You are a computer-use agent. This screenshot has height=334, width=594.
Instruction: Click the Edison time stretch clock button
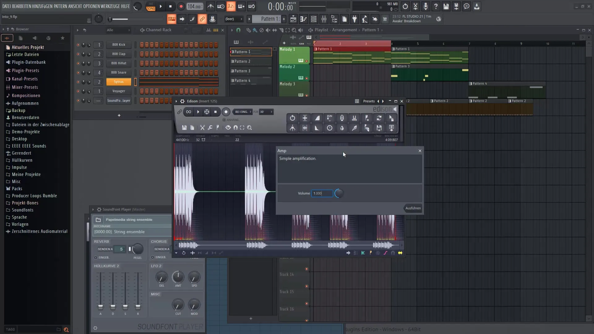pos(329,128)
